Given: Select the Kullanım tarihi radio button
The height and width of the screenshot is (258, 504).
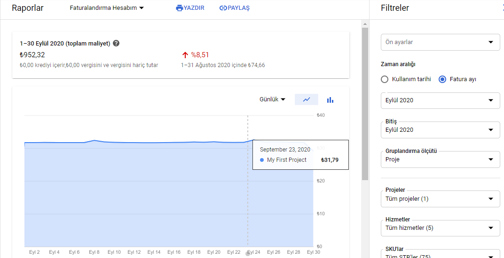Looking at the screenshot, I should point(385,79).
